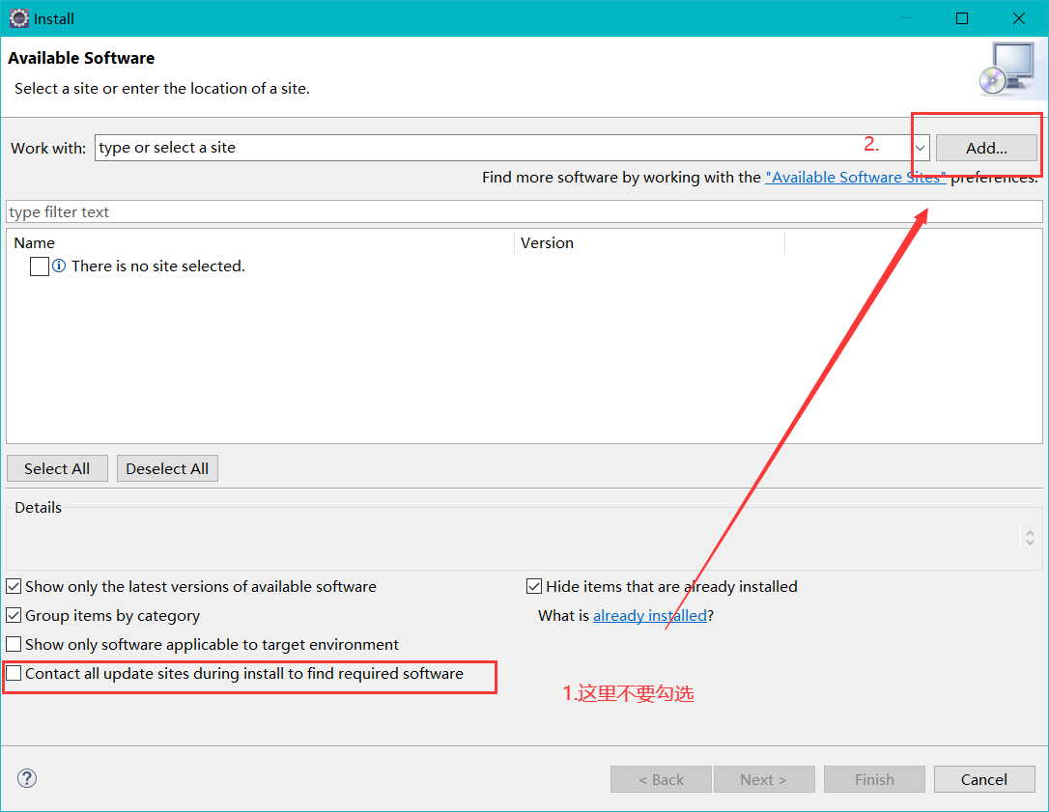The width and height of the screenshot is (1049, 812).
Task: Enable 'Show only software applicable to target environment'
Action: click(14, 644)
